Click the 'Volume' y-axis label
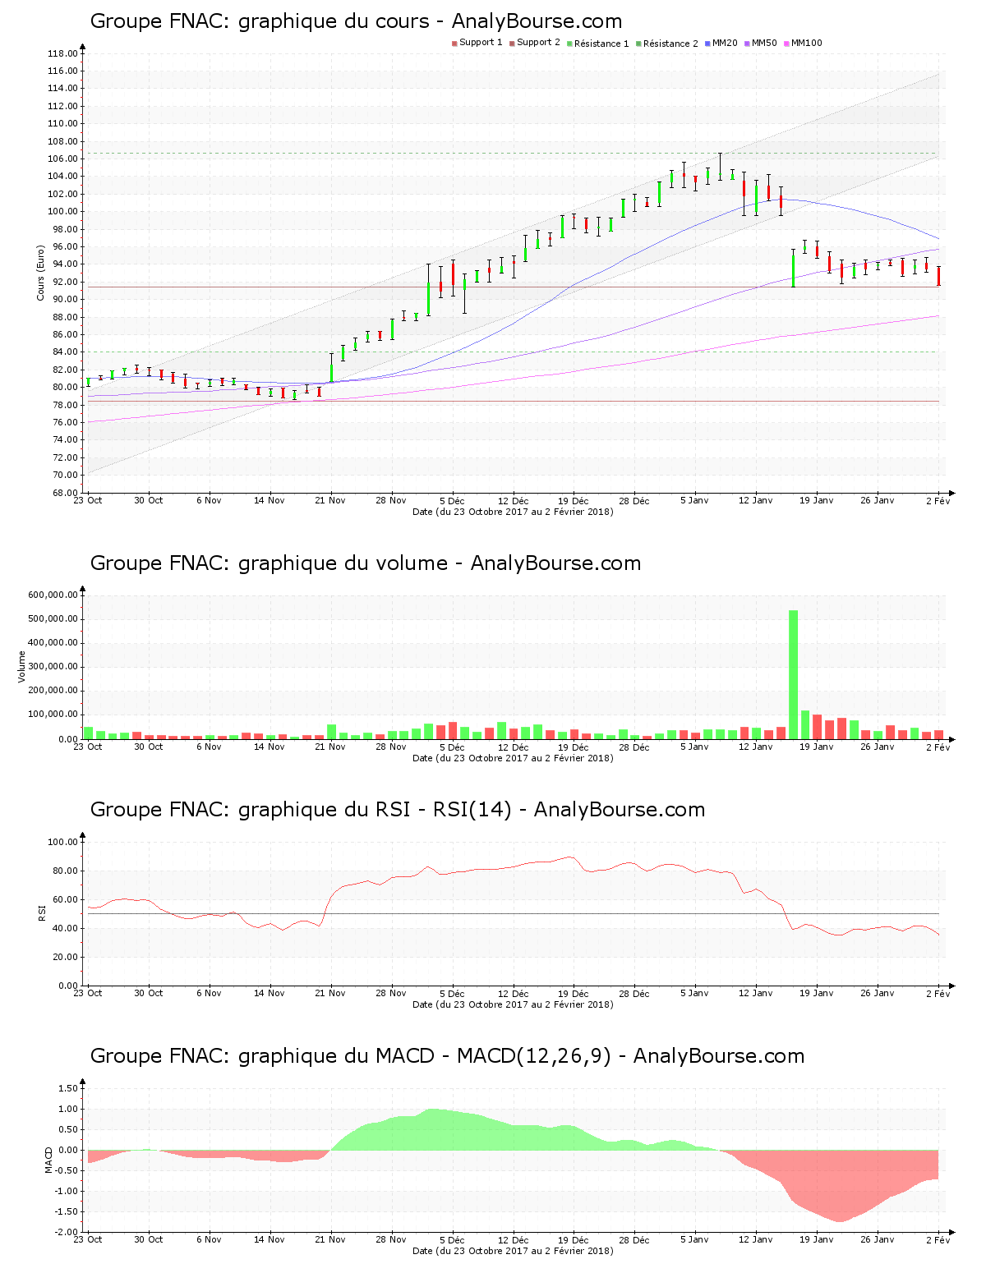Image resolution: width=986 pixels, height=1273 pixels. tap(22, 667)
